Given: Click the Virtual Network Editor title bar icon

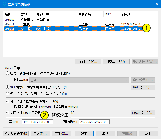Looking at the screenshot, I should (5, 4).
